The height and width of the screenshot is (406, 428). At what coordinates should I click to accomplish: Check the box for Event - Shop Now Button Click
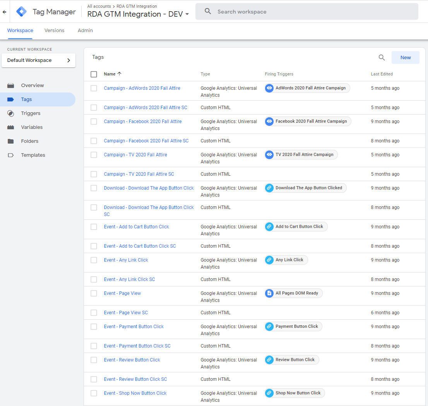click(94, 394)
